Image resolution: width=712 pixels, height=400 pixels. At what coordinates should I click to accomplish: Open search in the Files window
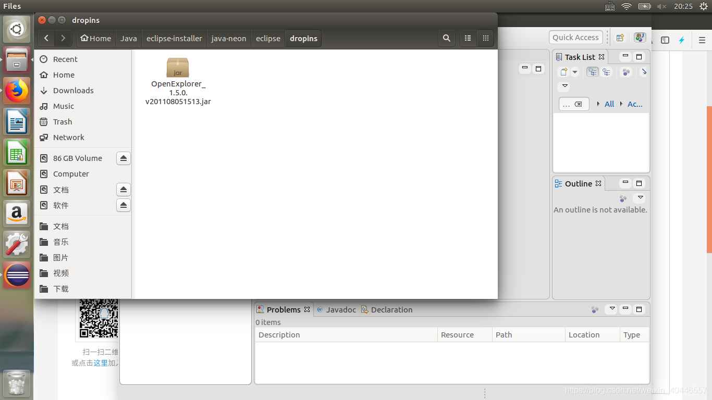click(446, 38)
